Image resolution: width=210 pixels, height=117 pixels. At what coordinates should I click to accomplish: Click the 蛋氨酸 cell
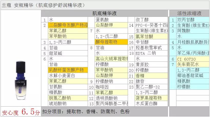click(x=111, y=20)
